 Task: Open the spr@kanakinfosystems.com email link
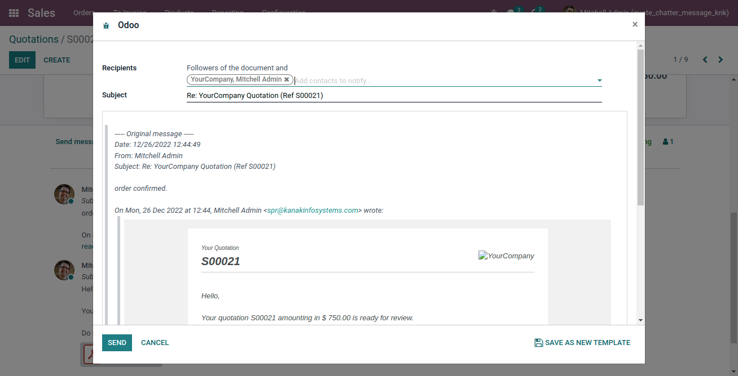coord(313,211)
